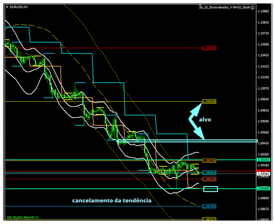Screen dimensions: 275x224
Task: Click the blue 1.08706 price label
Action: [x=209, y=206]
